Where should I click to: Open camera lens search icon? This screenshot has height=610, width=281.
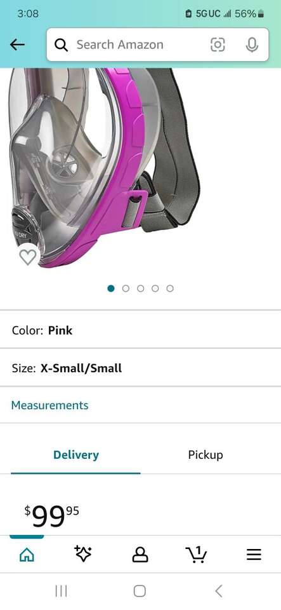coord(218,44)
